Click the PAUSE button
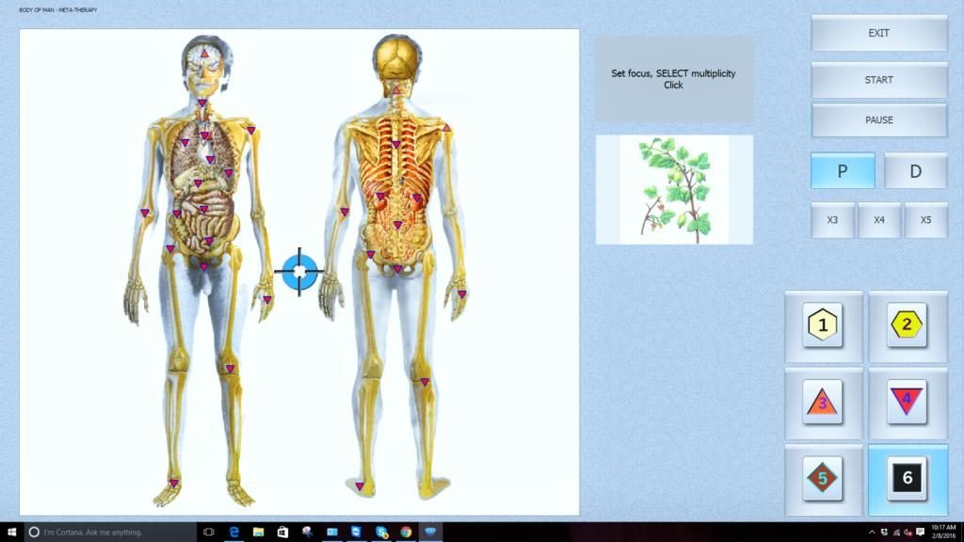Image resolution: width=964 pixels, height=542 pixels. coord(878,120)
